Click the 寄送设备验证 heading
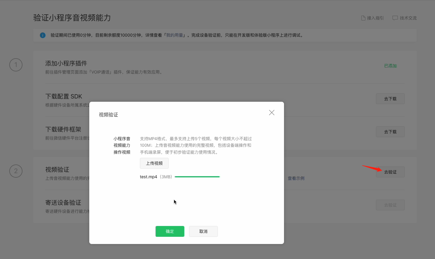 tap(63, 203)
